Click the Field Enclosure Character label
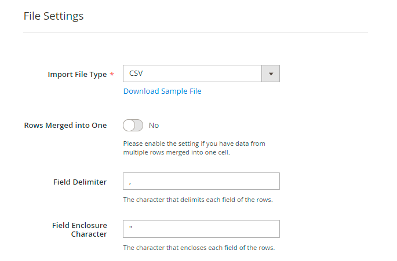Image resolution: width=397 pixels, height=261 pixels. pyautogui.click(x=79, y=230)
